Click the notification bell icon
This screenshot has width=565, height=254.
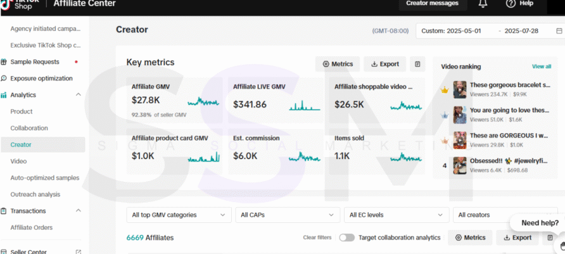(x=483, y=4)
